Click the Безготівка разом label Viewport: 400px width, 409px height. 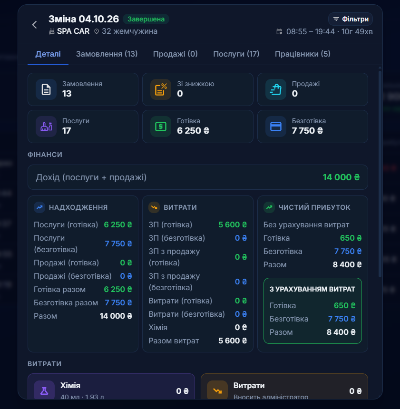click(x=66, y=302)
